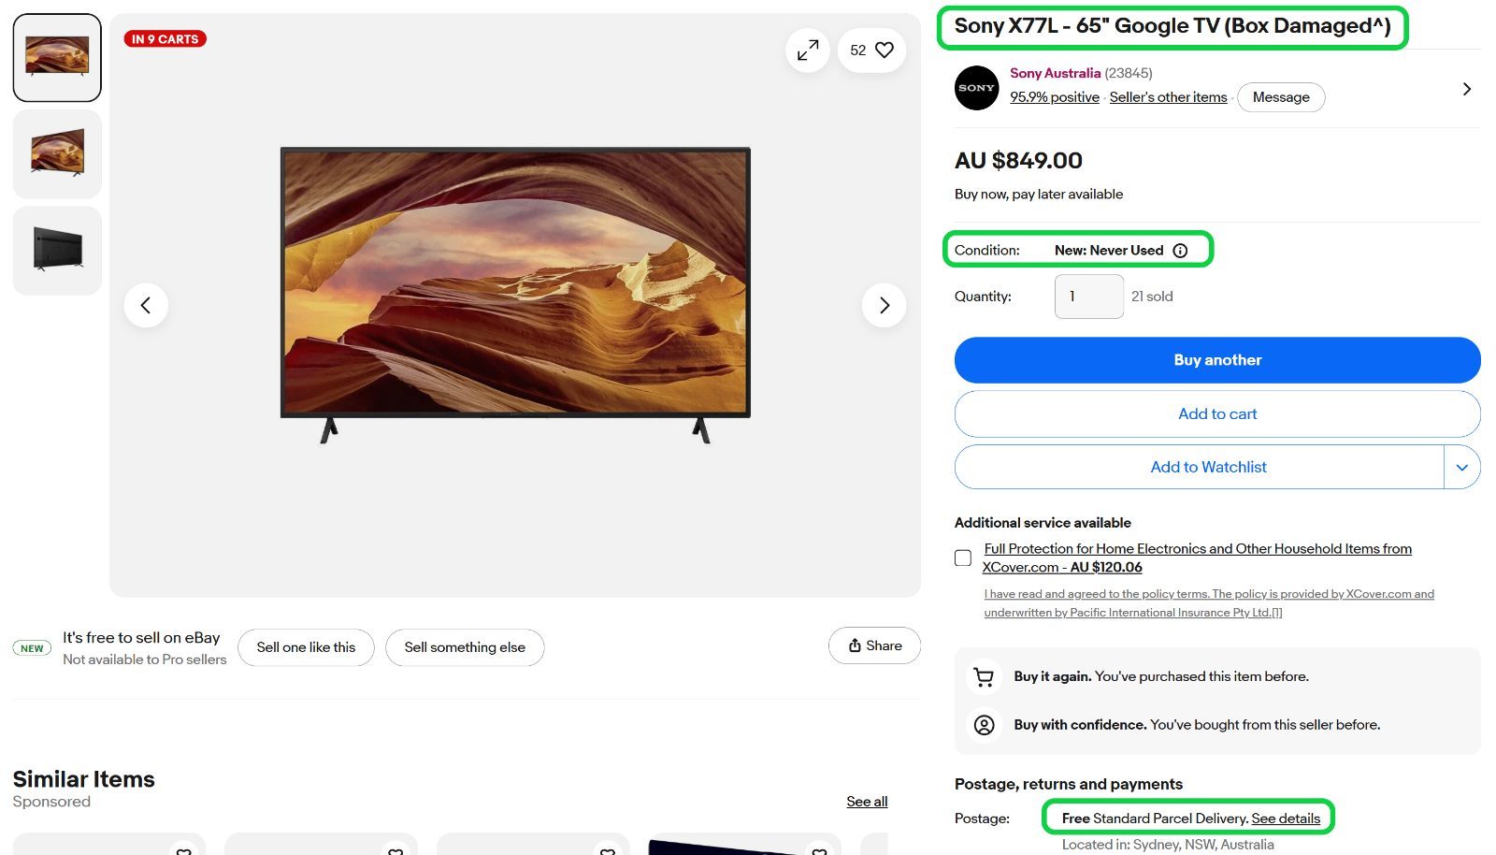Expand the product image to fullscreen
Viewport: 1496px width, 855px height.
(808, 51)
